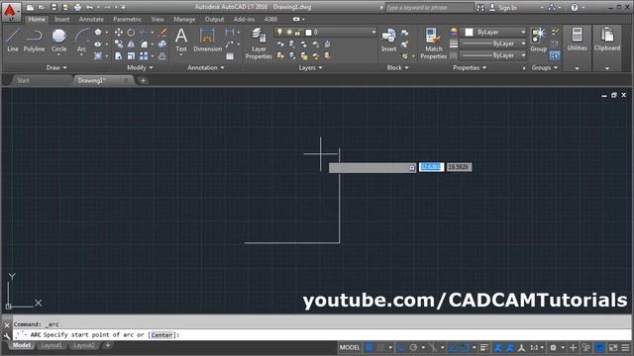Expand the Groups panel dropdown
This screenshot has height=356, width=634.
[x=545, y=68]
